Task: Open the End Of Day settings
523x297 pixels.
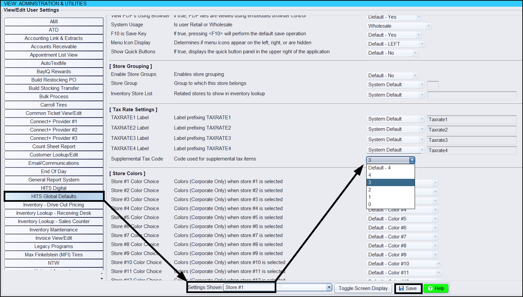Action: (x=54, y=171)
